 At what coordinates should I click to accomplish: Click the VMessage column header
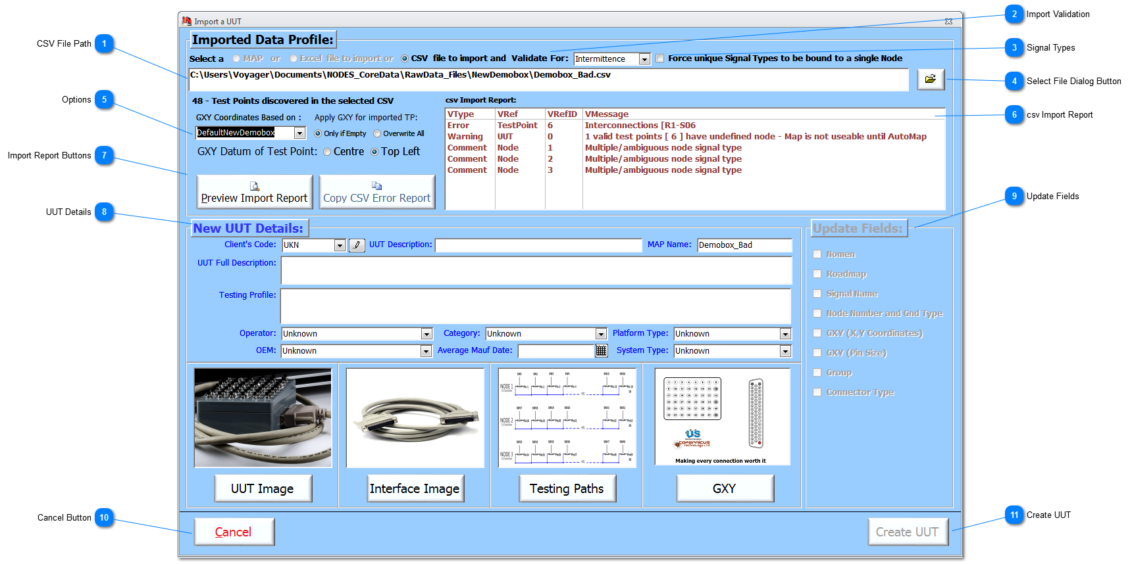tap(764, 114)
